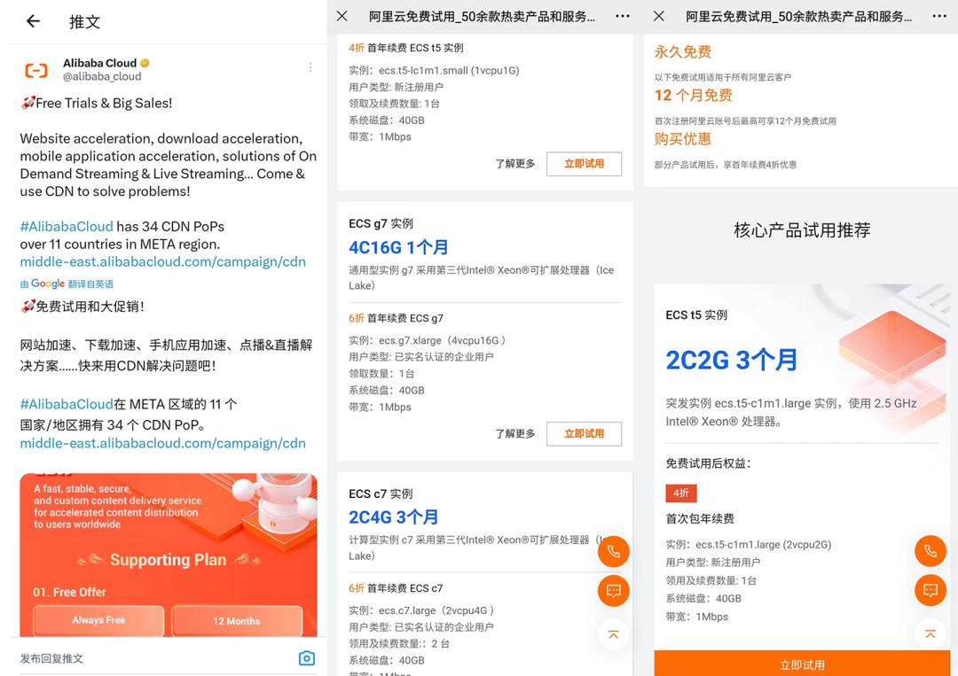Click ECS t5 实例 label on right page

click(x=696, y=315)
